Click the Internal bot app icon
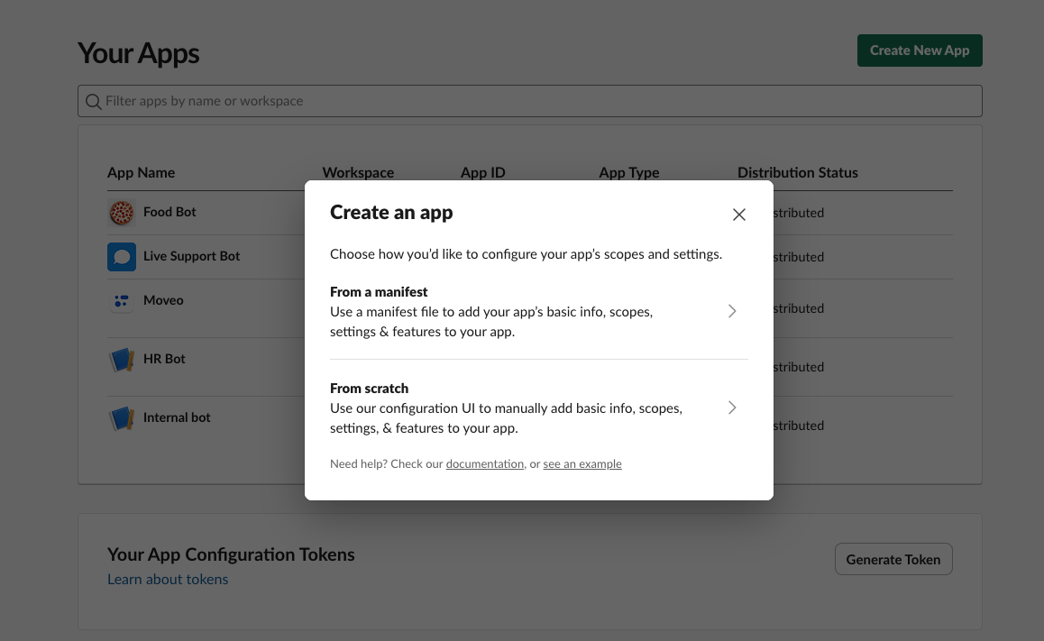1044x641 pixels. [x=122, y=417]
